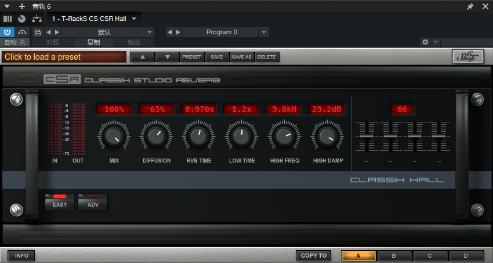Image resolution: width=493 pixels, height=263 pixels.
Task: Click the third macro fader handle
Action: (x=415, y=136)
